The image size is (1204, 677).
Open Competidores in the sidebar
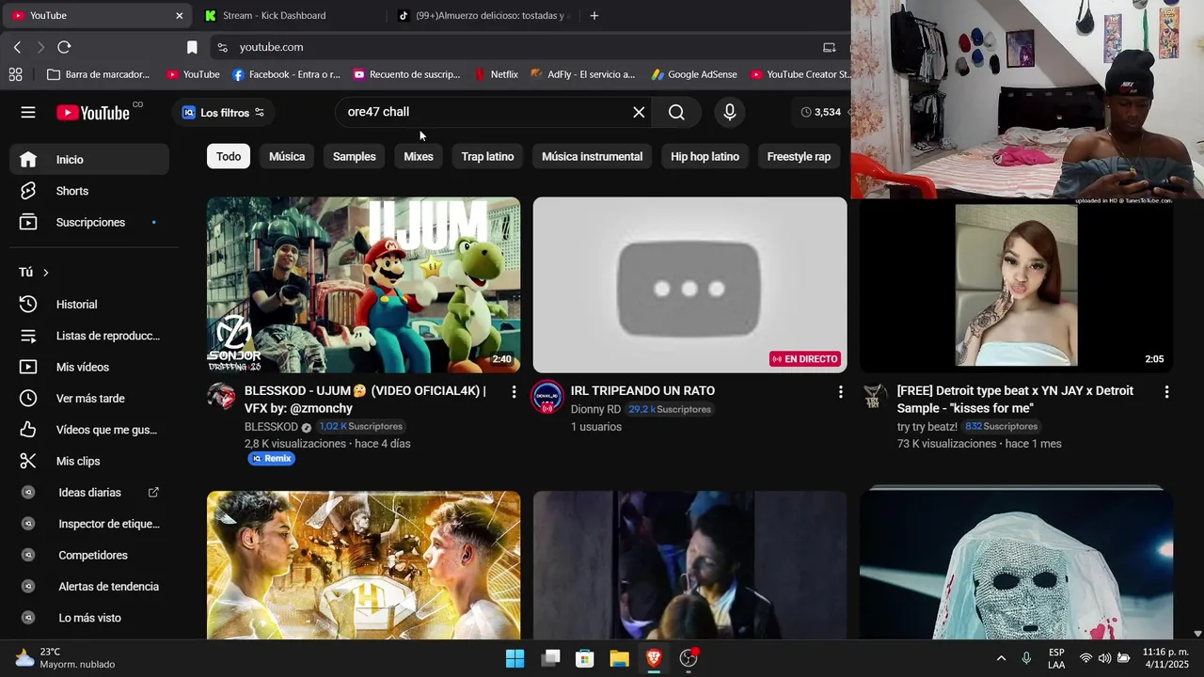click(x=89, y=555)
